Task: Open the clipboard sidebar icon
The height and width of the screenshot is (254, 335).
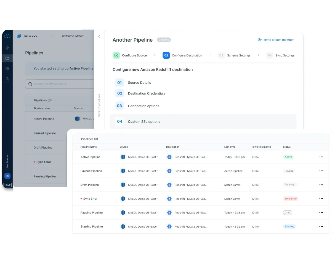Action: (x=7, y=79)
